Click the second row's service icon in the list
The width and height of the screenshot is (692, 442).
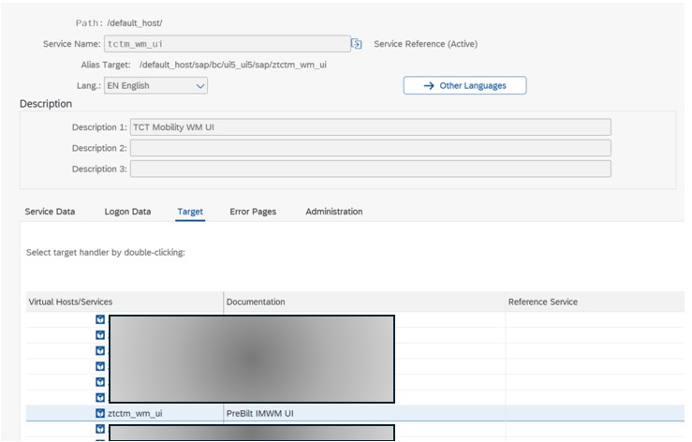(100, 335)
